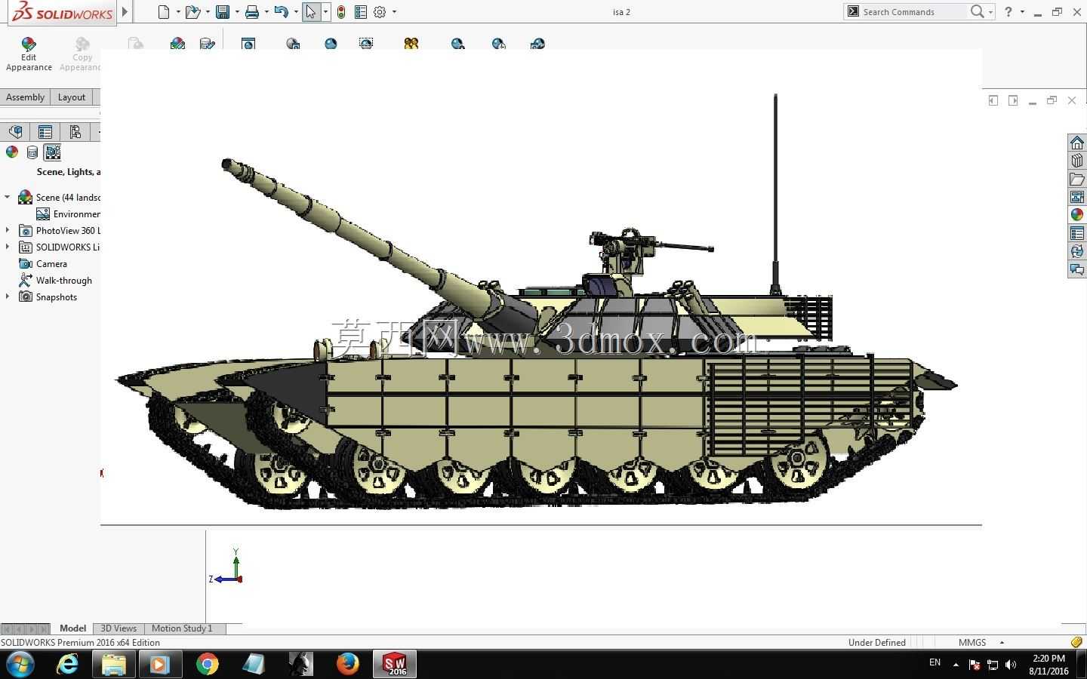The width and height of the screenshot is (1087, 679).
Task: Click the Print icon
Action: pyautogui.click(x=252, y=12)
